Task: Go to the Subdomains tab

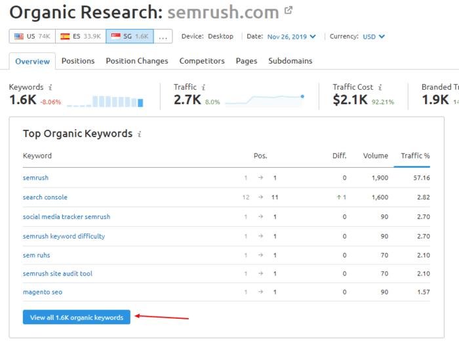Action: point(290,61)
